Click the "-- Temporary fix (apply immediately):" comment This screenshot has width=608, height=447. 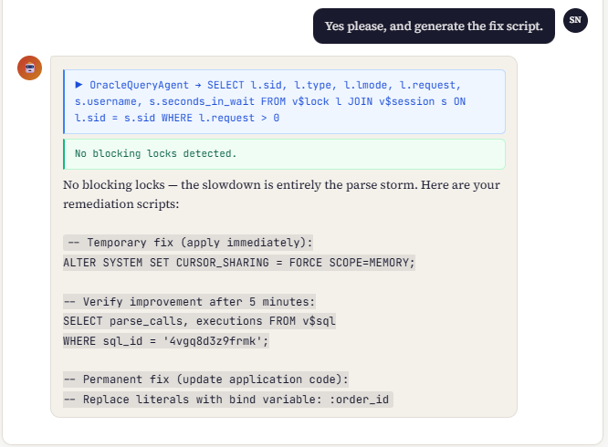[189, 243]
